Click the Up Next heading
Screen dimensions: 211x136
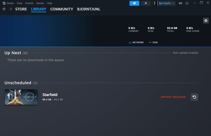click(x=13, y=53)
